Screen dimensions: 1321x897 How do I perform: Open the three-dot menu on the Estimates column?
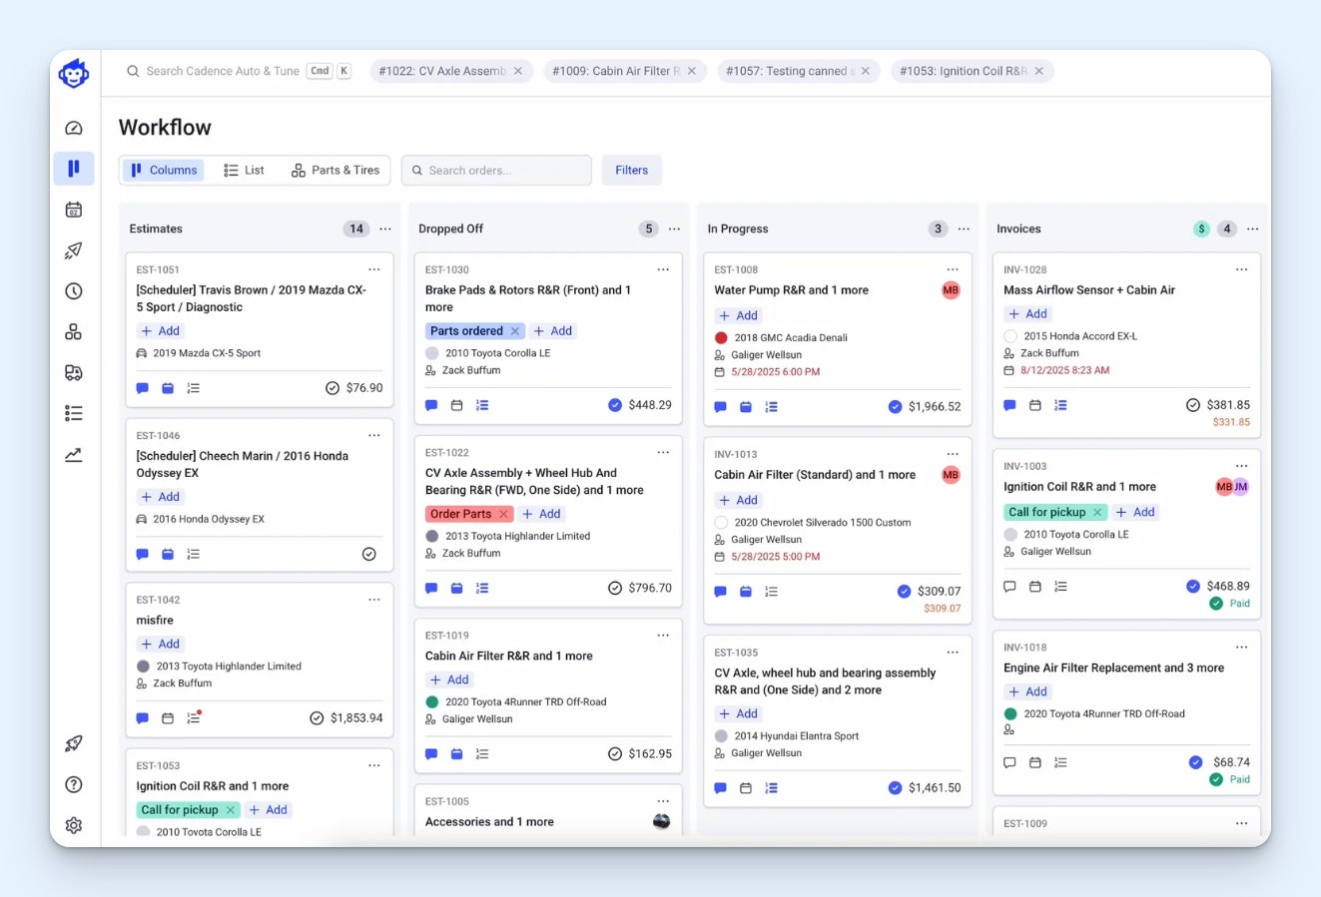[385, 227]
